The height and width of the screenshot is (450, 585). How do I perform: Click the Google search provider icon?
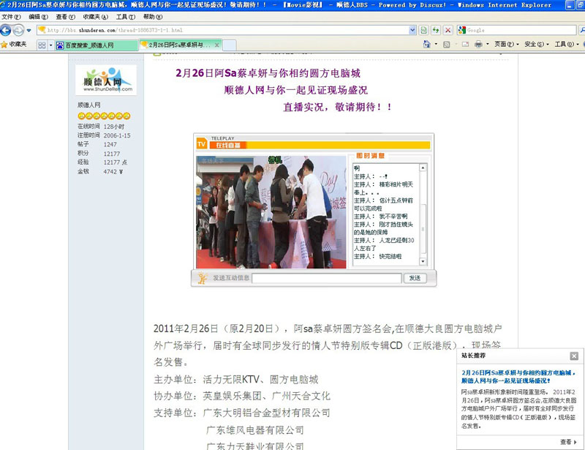tap(462, 30)
